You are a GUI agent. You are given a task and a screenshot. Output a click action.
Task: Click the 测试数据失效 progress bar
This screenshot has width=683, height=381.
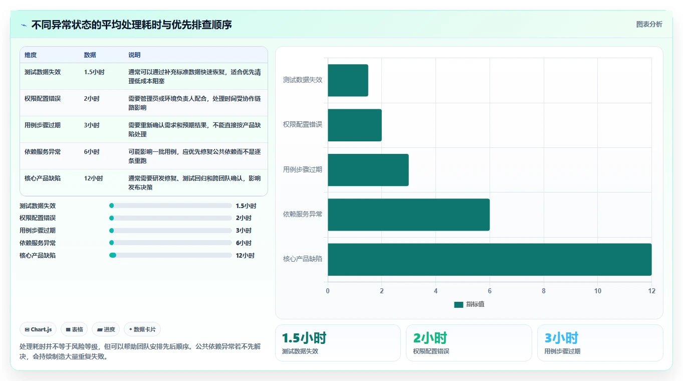click(170, 206)
